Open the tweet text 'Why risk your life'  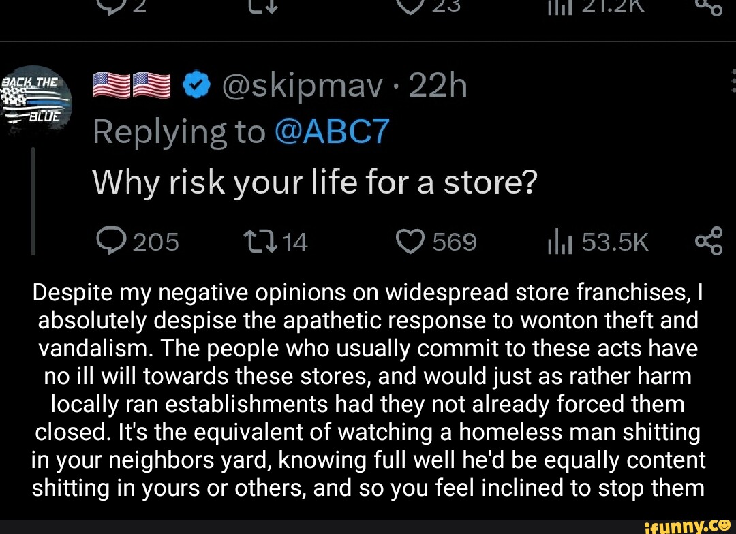[x=315, y=182]
